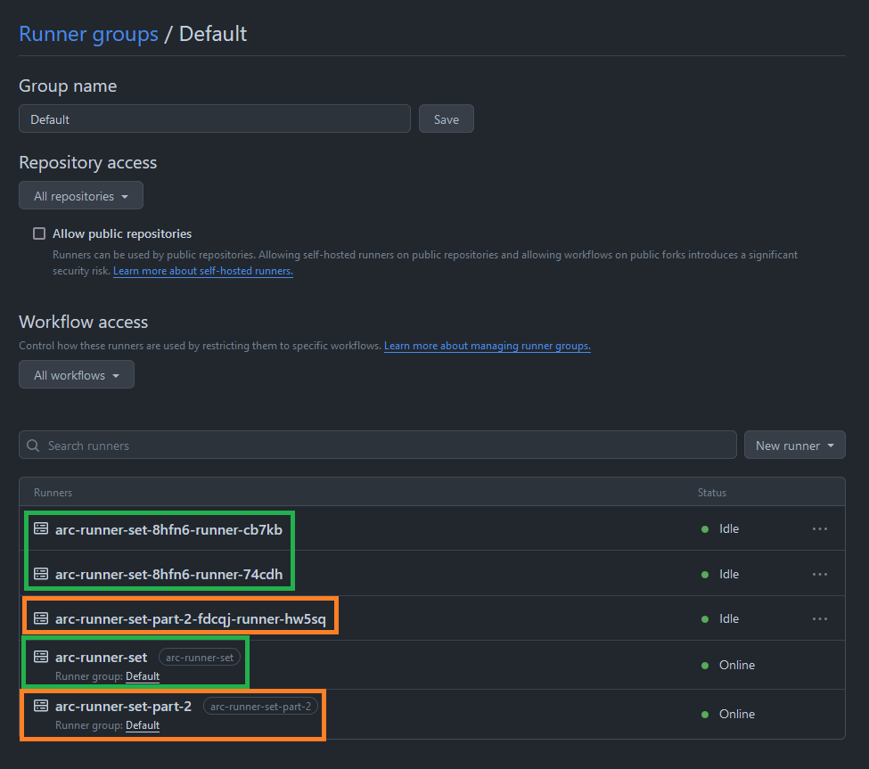Image resolution: width=869 pixels, height=769 pixels.
Task: Open the All workflows dropdown
Action: [x=76, y=374]
